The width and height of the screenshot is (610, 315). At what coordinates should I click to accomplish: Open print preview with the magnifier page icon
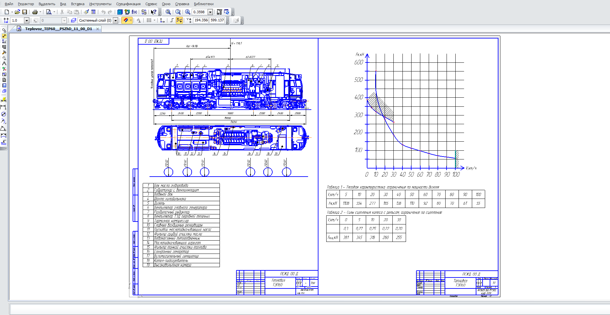point(49,12)
